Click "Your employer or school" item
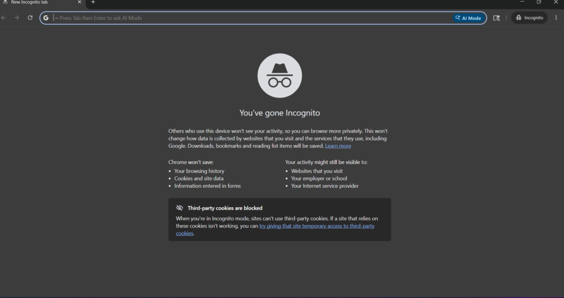This screenshot has width=564, height=298. 319,178
